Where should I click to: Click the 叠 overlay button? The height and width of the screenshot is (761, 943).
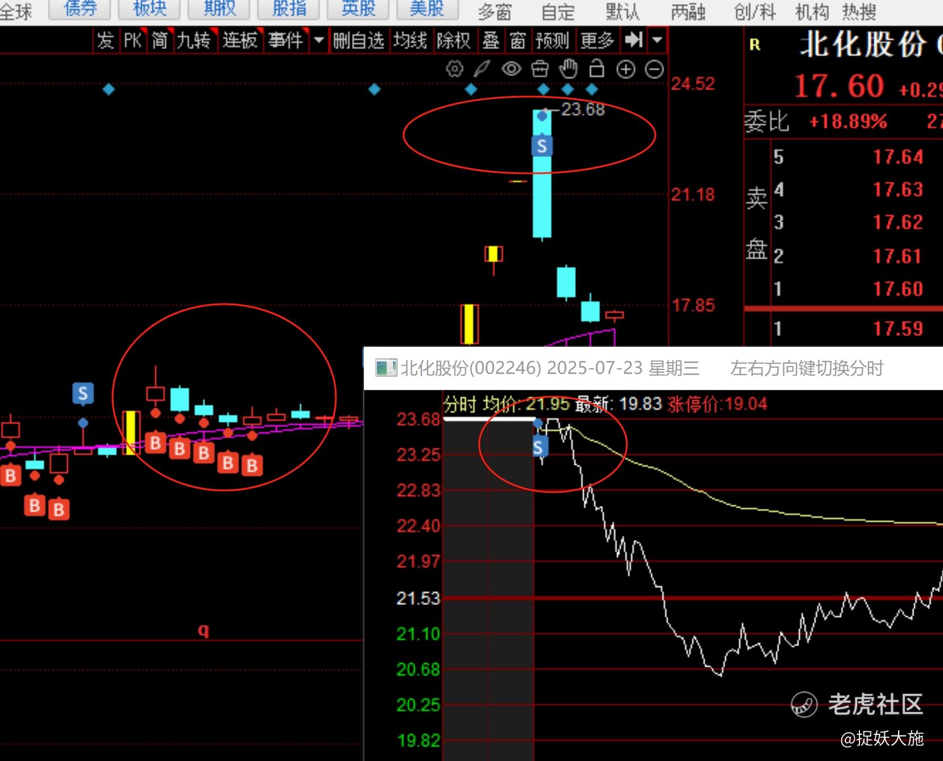pos(491,40)
